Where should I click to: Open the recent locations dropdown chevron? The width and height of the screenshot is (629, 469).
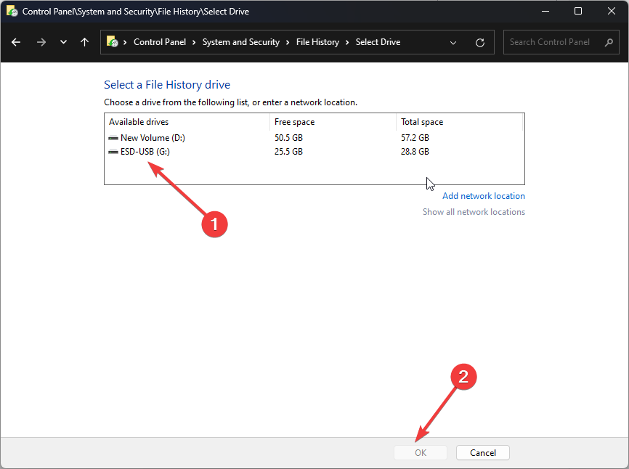tap(63, 42)
